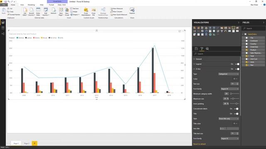
Task: Uncheck the Product field checkbox
Action: (246, 50)
